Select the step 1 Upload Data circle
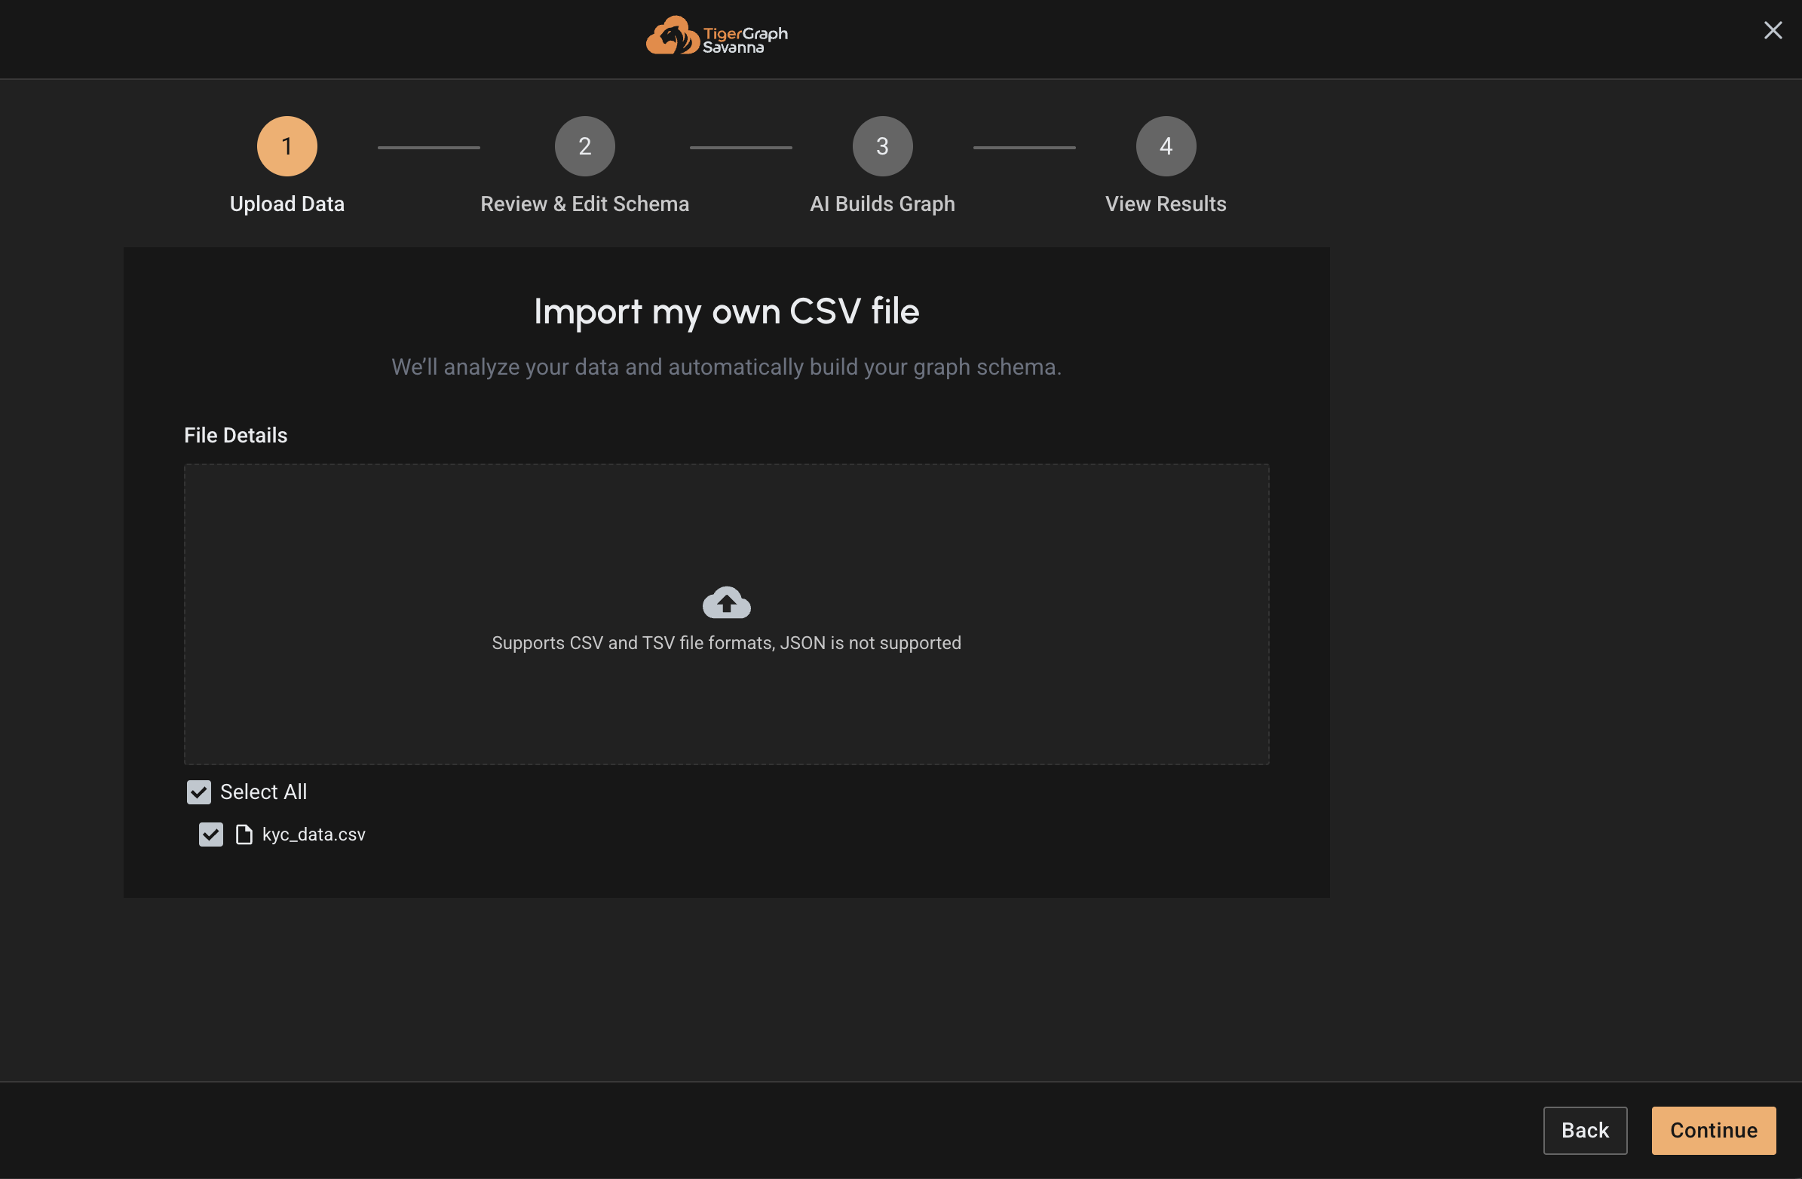 click(287, 145)
